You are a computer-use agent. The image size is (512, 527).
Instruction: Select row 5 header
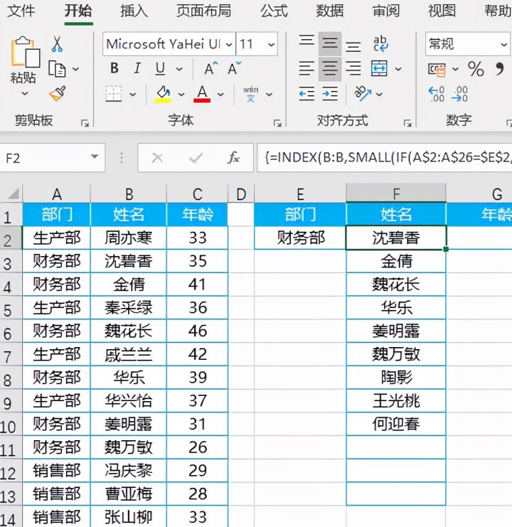coord(11,309)
